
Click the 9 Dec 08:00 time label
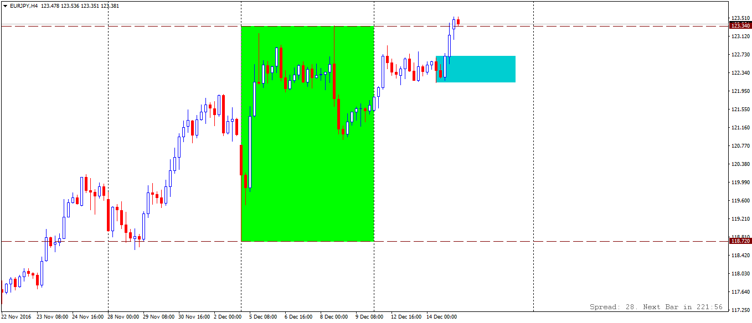[370, 317]
